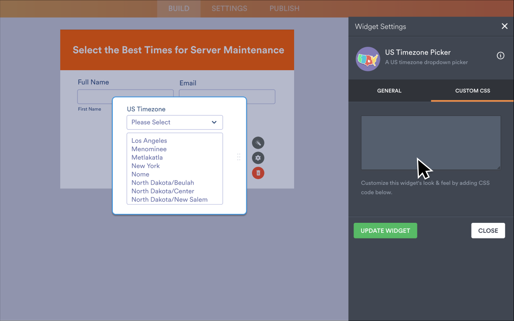The image size is (514, 321).
Task: Open the Settings top menu tab
Action: [x=229, y=8]
